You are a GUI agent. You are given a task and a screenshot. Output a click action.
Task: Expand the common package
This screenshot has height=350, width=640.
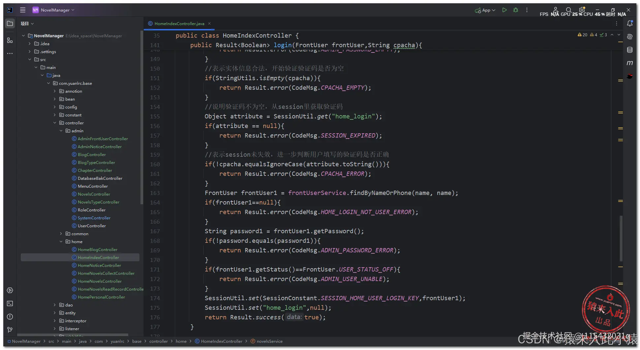[61, 234]
